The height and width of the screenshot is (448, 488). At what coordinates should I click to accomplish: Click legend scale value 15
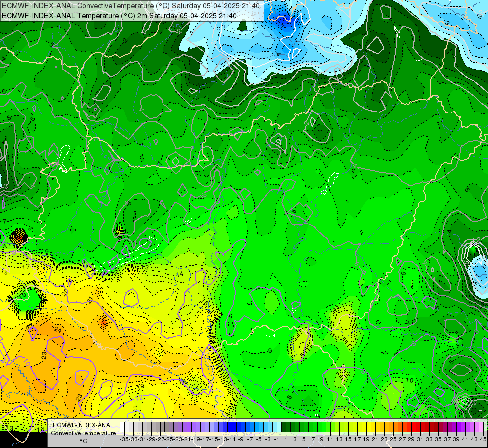click(x=348, y=439)
